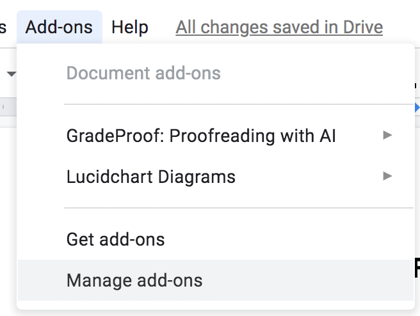Click the separator line below Document add-ons
Screen dimensions: 420x316
click(x=238, y=104)
